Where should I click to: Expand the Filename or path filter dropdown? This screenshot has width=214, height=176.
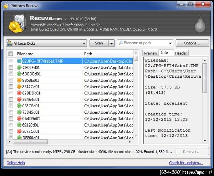click(x=170, y=43)
